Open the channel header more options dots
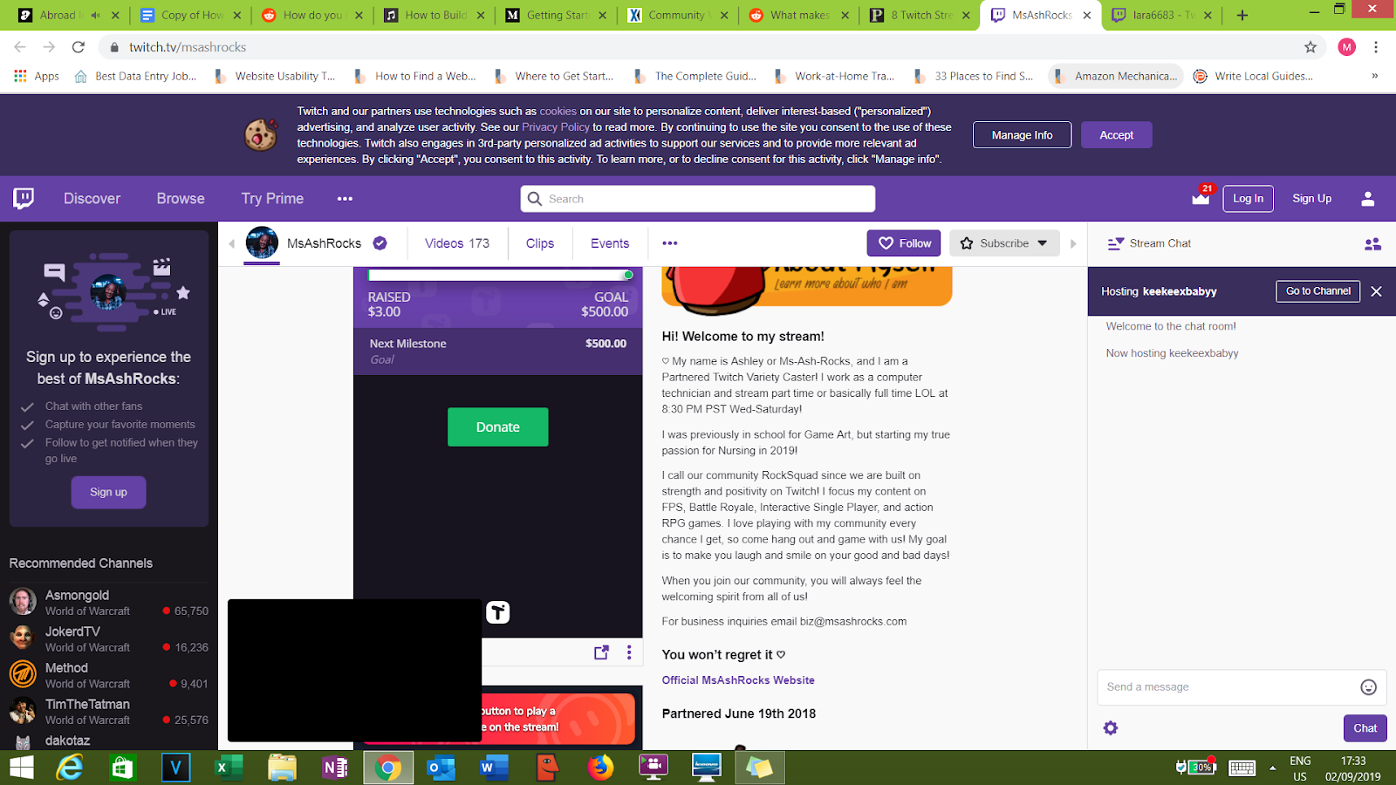The height and width of the screenshot is (785, 1396). point(670,243)
